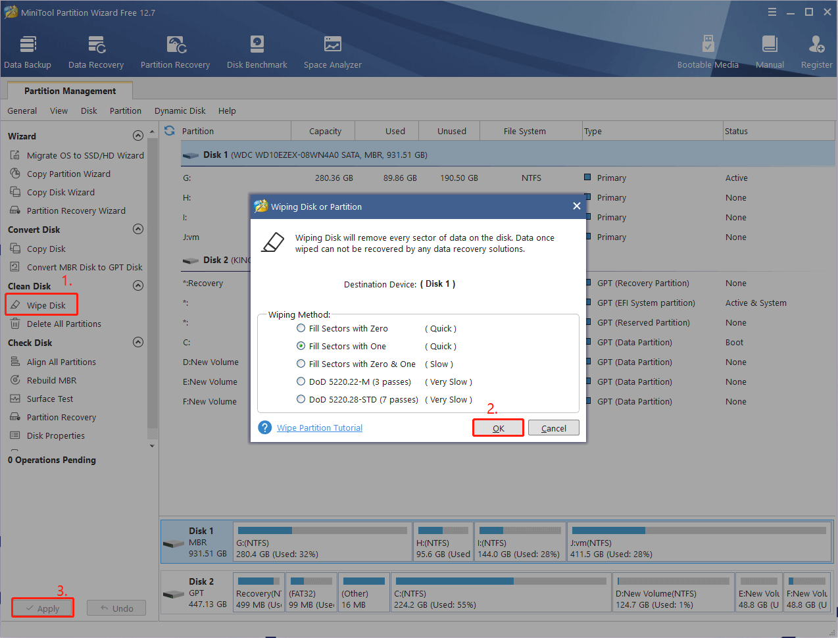
Task: Collapse the Clean Disk section
Action: pyautogui.click(x=138, y=285)
